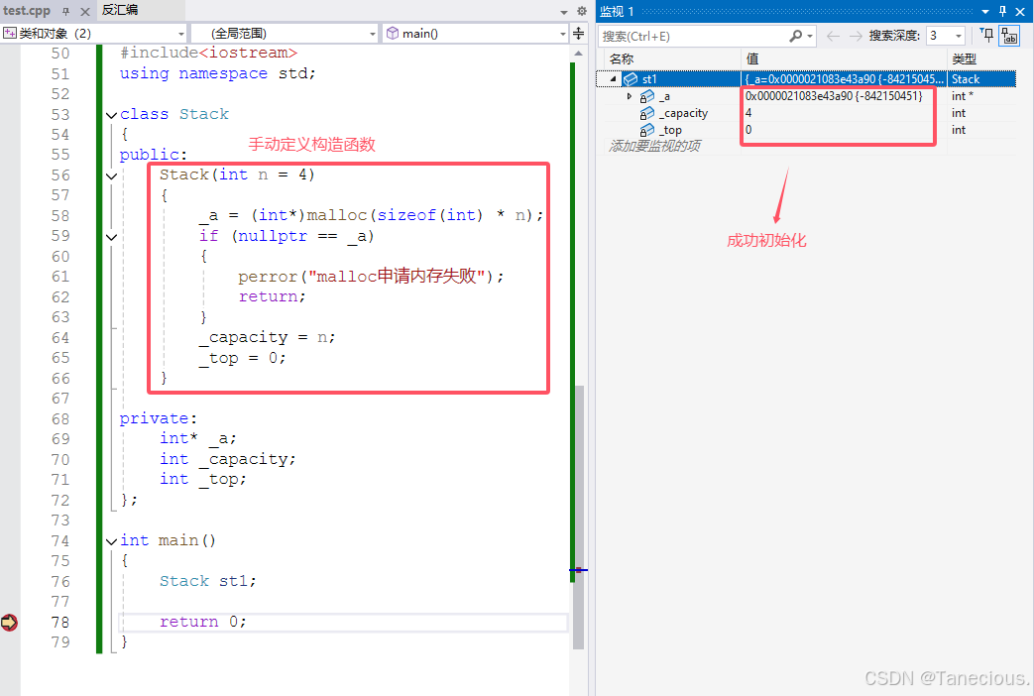Click the perror("malloc申请内存失败") line
Screen dimensions: 1034x696
point(371,276)
